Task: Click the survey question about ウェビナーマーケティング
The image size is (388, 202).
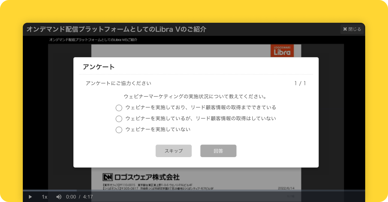Action: 195,97
